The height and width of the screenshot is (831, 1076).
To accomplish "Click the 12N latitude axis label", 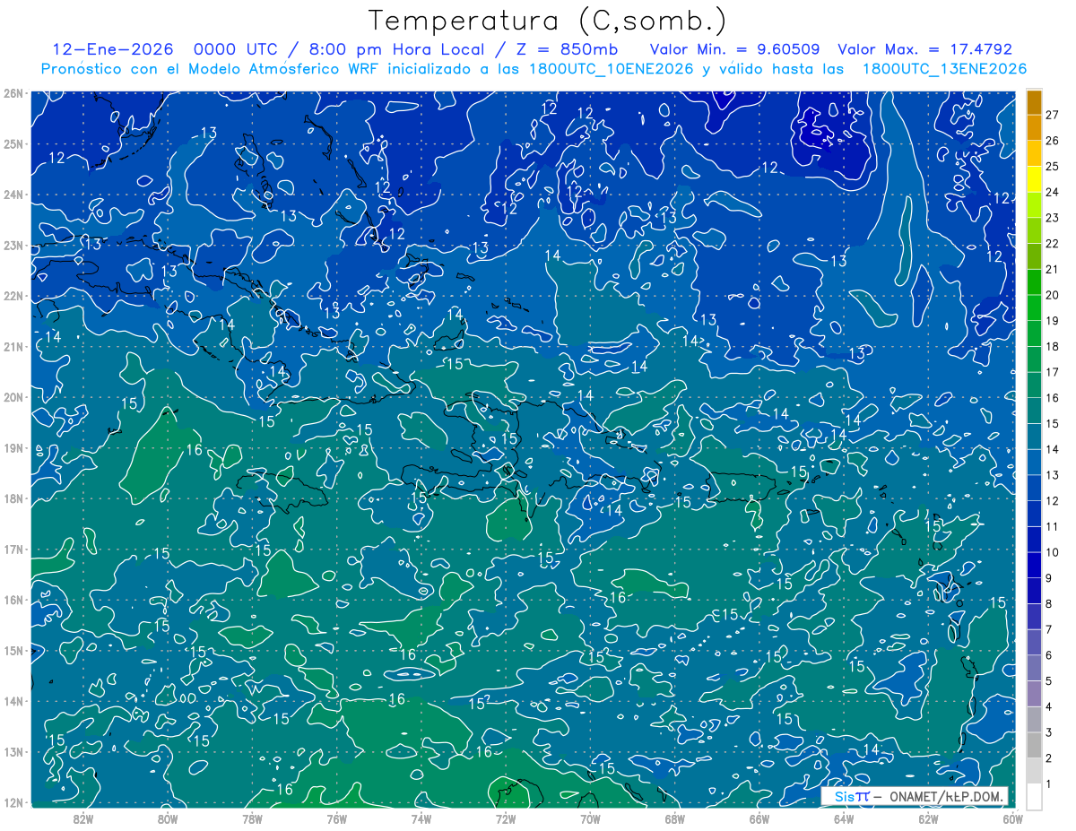I will click(13, 802).
